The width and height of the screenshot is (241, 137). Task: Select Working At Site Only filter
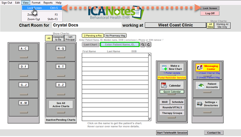click(x=223, y=25)
